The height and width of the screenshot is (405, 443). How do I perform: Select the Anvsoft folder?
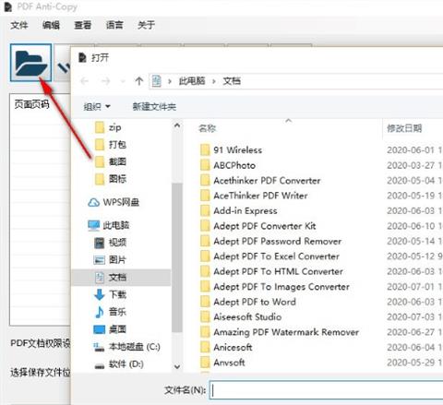[x=222, y=363]
